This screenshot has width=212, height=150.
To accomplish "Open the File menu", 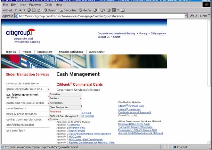I will (5, 5).
